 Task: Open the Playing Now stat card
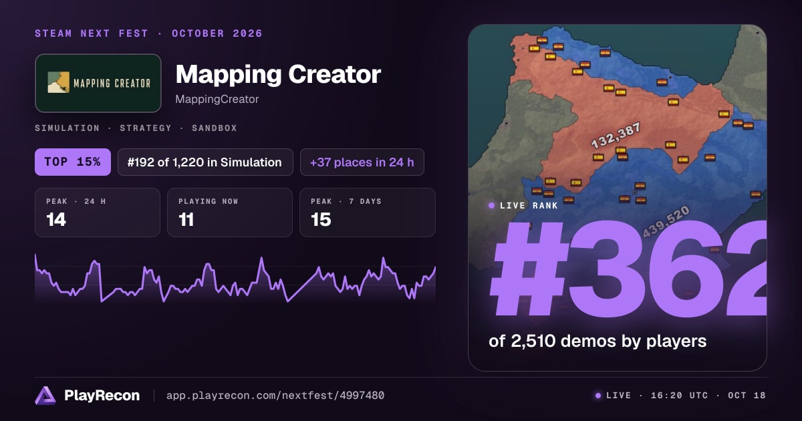point(230,213)
